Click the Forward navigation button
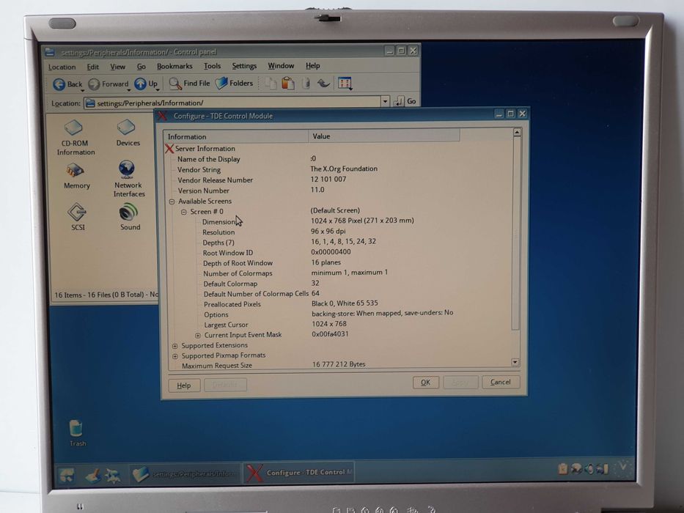The width and height of the screenshot is (684, 513). (x=109, y=84)
